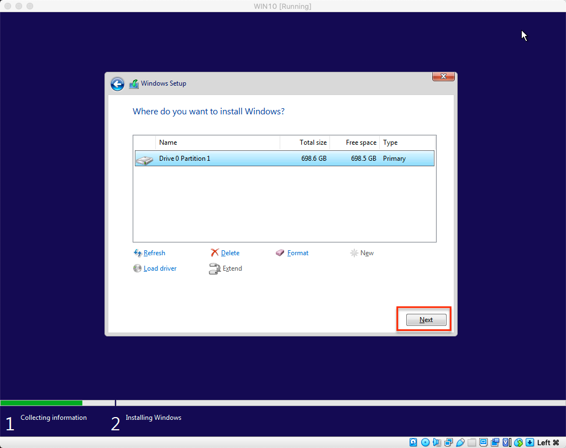Click the Format partition link
566x448 pixels.
tap(298, 253)
